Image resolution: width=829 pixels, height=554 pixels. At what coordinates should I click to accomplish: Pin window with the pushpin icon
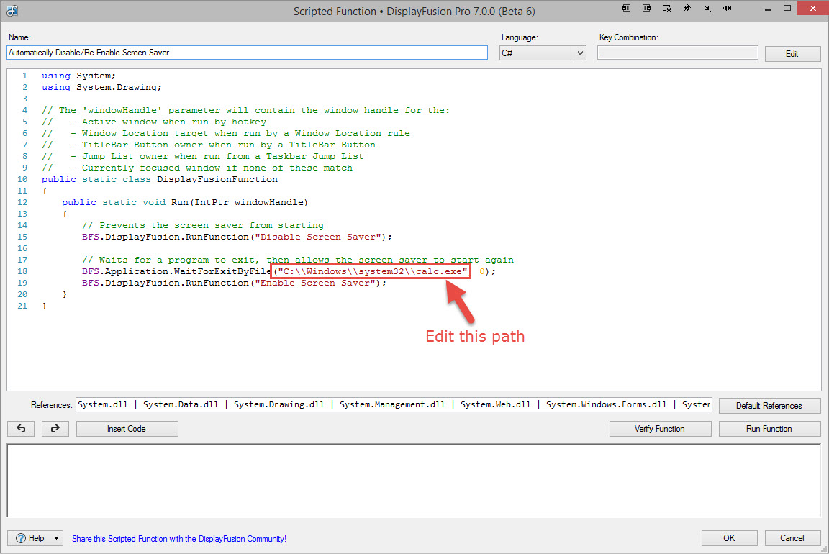click(x=687, y=9)
